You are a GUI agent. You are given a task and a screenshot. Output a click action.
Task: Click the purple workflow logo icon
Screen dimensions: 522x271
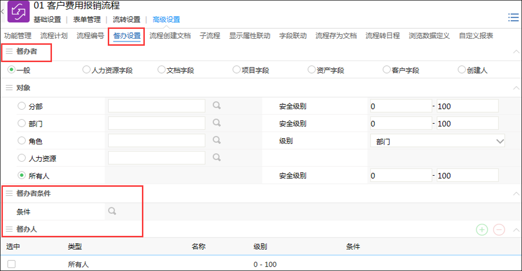pyautogui.click(x=18, y=12)
